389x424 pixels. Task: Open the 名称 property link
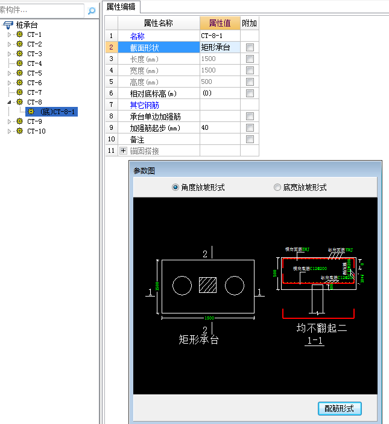[137, 36]
